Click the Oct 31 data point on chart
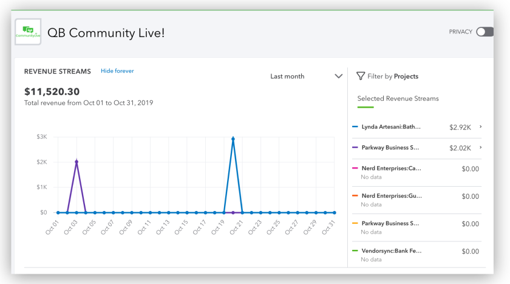Screen dimensions: 510x284 [335, 213]
